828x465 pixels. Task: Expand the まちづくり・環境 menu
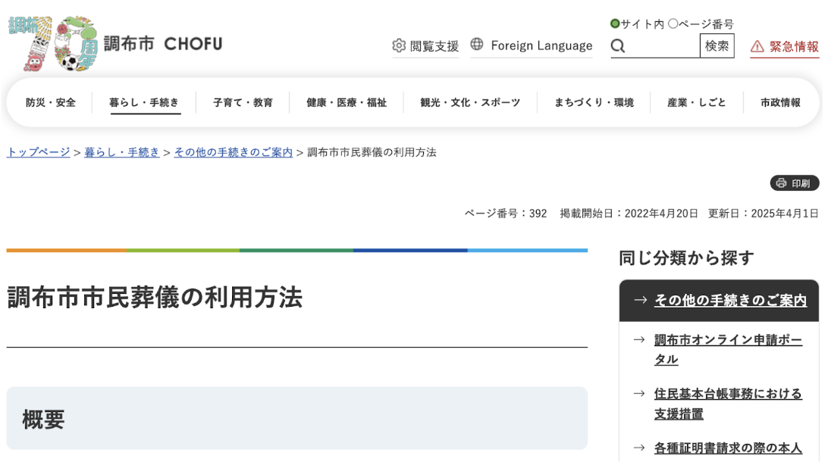pyautogui.click(x=594, y=102)
